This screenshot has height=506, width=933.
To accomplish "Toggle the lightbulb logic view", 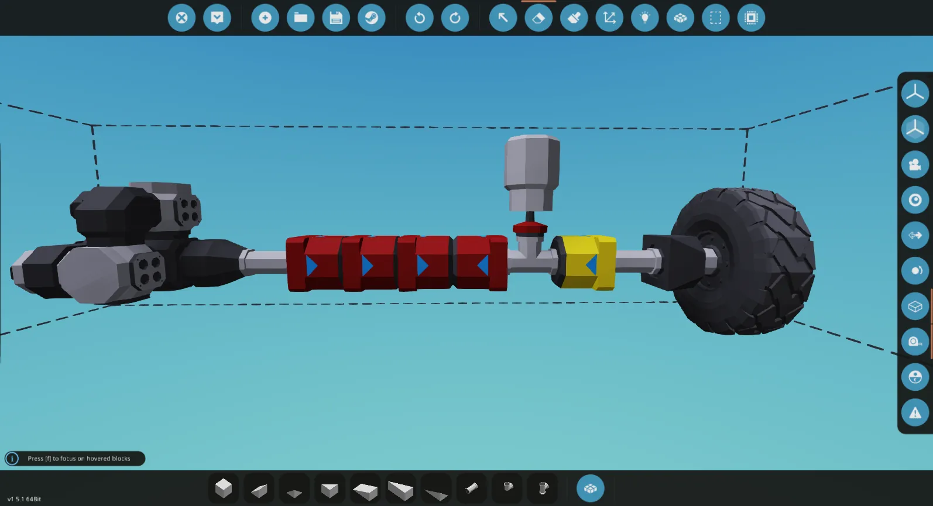I will [645, 18].
